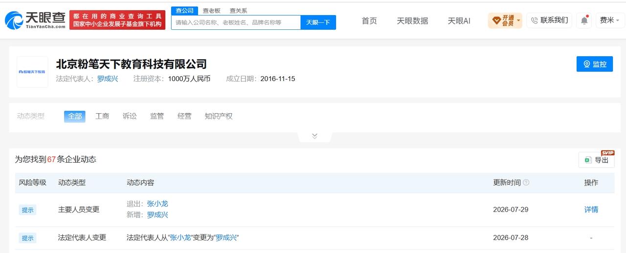Click the founding date 2016-11-15
The width and height of the screenshot is (626, 253).
point(278,79)
